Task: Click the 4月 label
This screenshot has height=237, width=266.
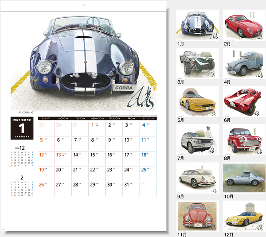Action: click(227, 82)
